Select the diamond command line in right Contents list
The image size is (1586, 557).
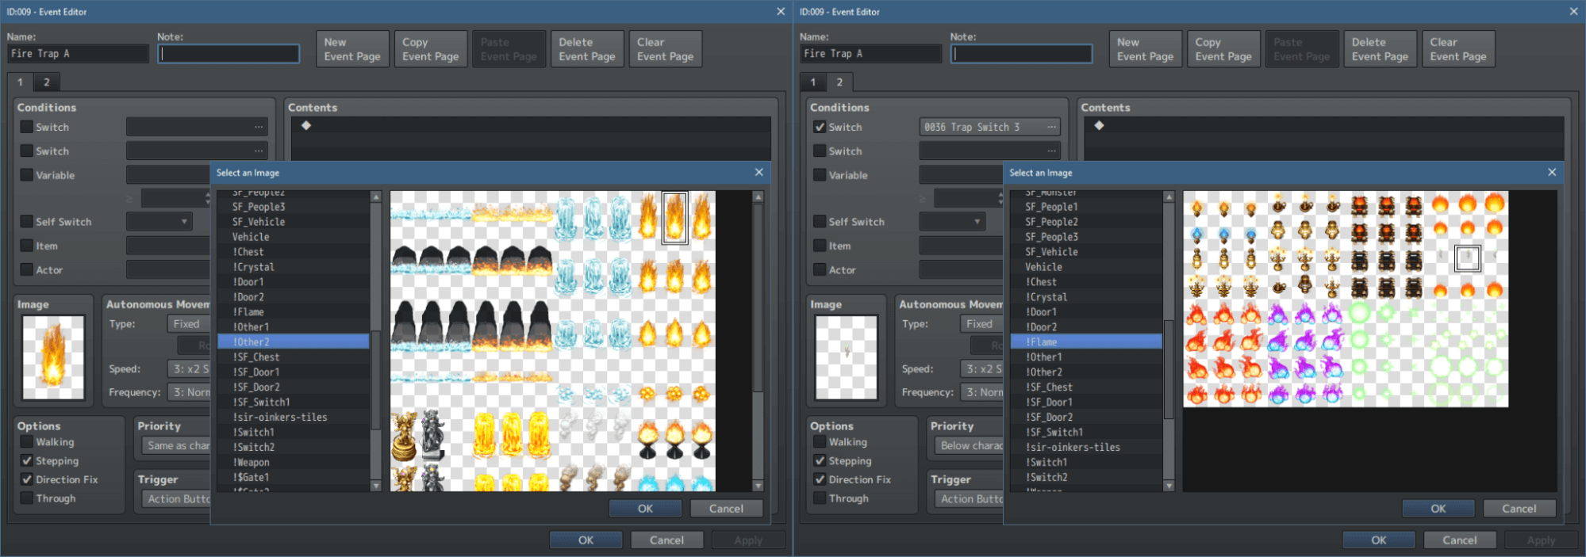[1323, 125]
